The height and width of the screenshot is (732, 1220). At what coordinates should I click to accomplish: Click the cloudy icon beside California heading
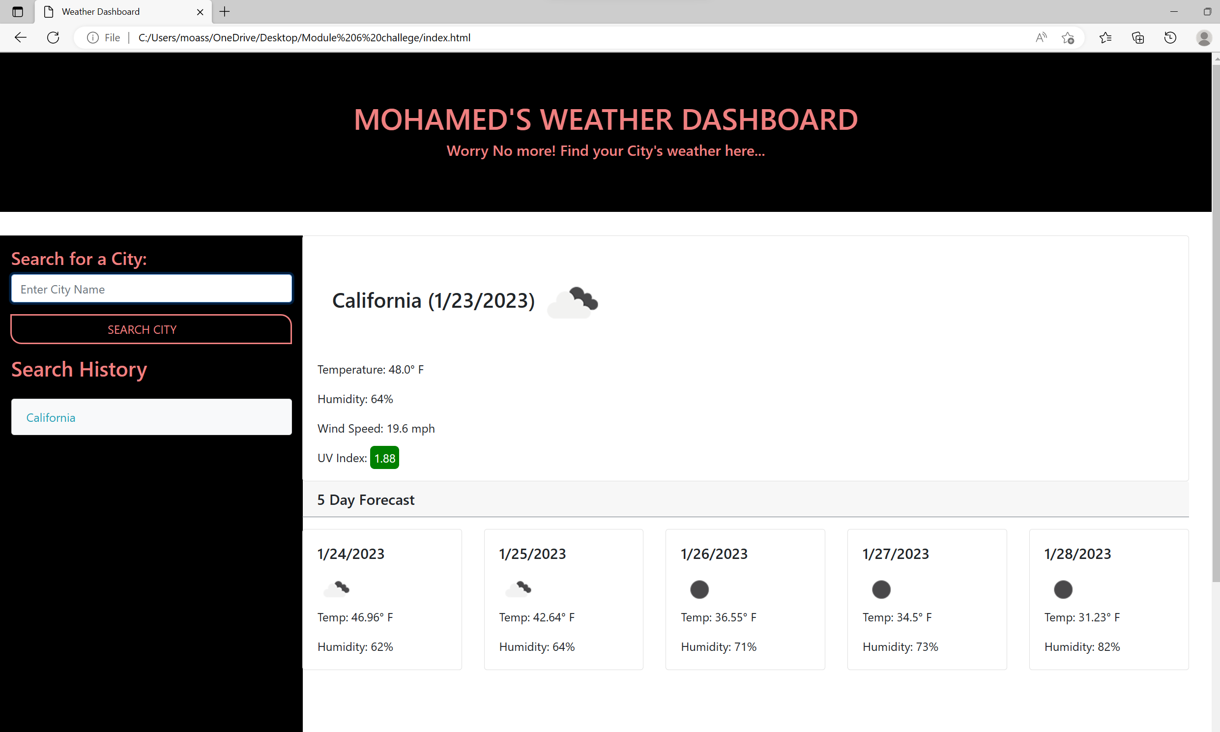point(573,301)
